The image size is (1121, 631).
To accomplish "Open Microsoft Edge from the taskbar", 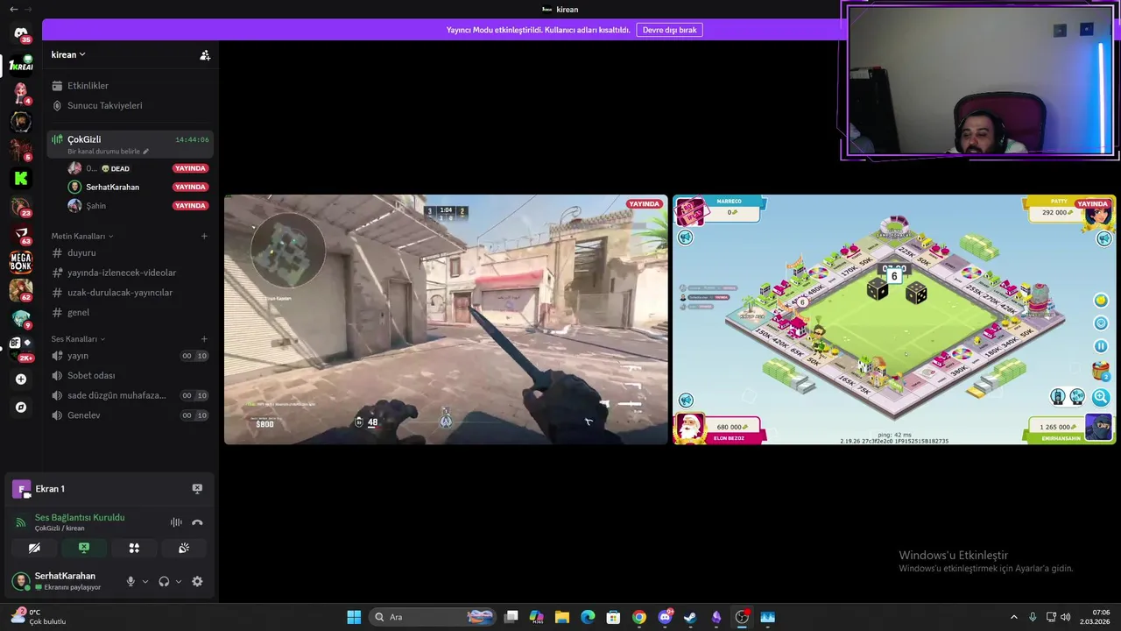I will pos(588,617).
